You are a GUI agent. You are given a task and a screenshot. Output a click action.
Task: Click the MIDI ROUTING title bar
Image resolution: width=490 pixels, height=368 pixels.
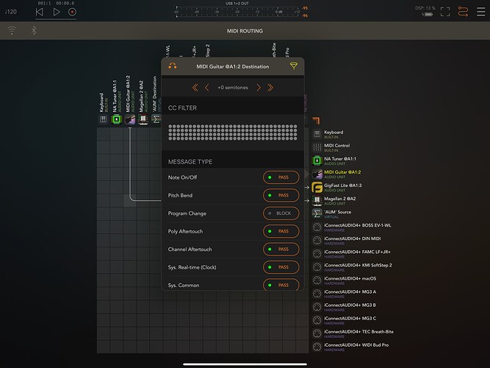pos(245,31)
